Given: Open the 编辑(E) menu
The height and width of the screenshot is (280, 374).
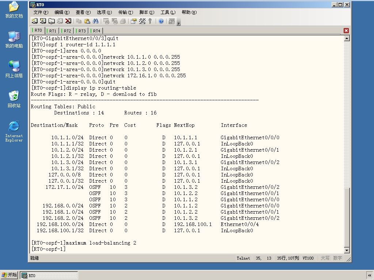Looking at the screenshot, I should coord(62,12).
